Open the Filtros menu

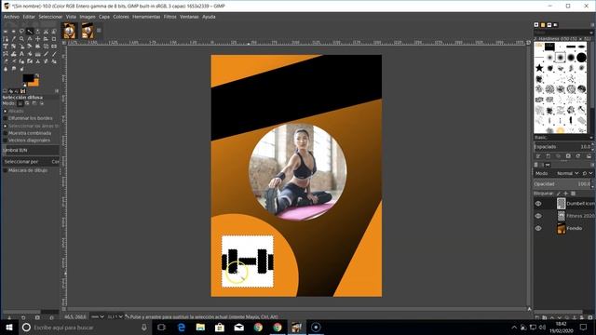(x=169, y=17)
